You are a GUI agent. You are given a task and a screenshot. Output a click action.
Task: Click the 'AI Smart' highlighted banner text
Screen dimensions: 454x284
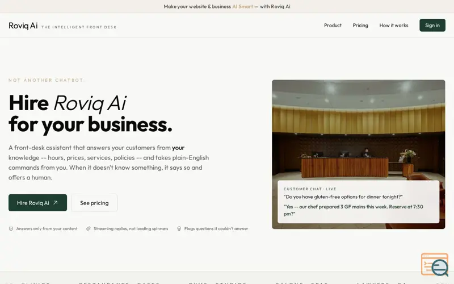(243, 6)
